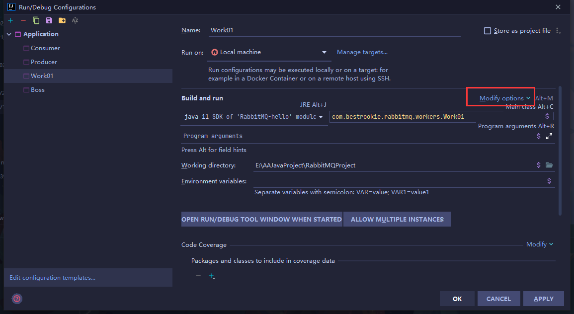This screenshot has height=314, width=574.
Task: Sort configurations alphabetically
Action: tap(75, 20)
